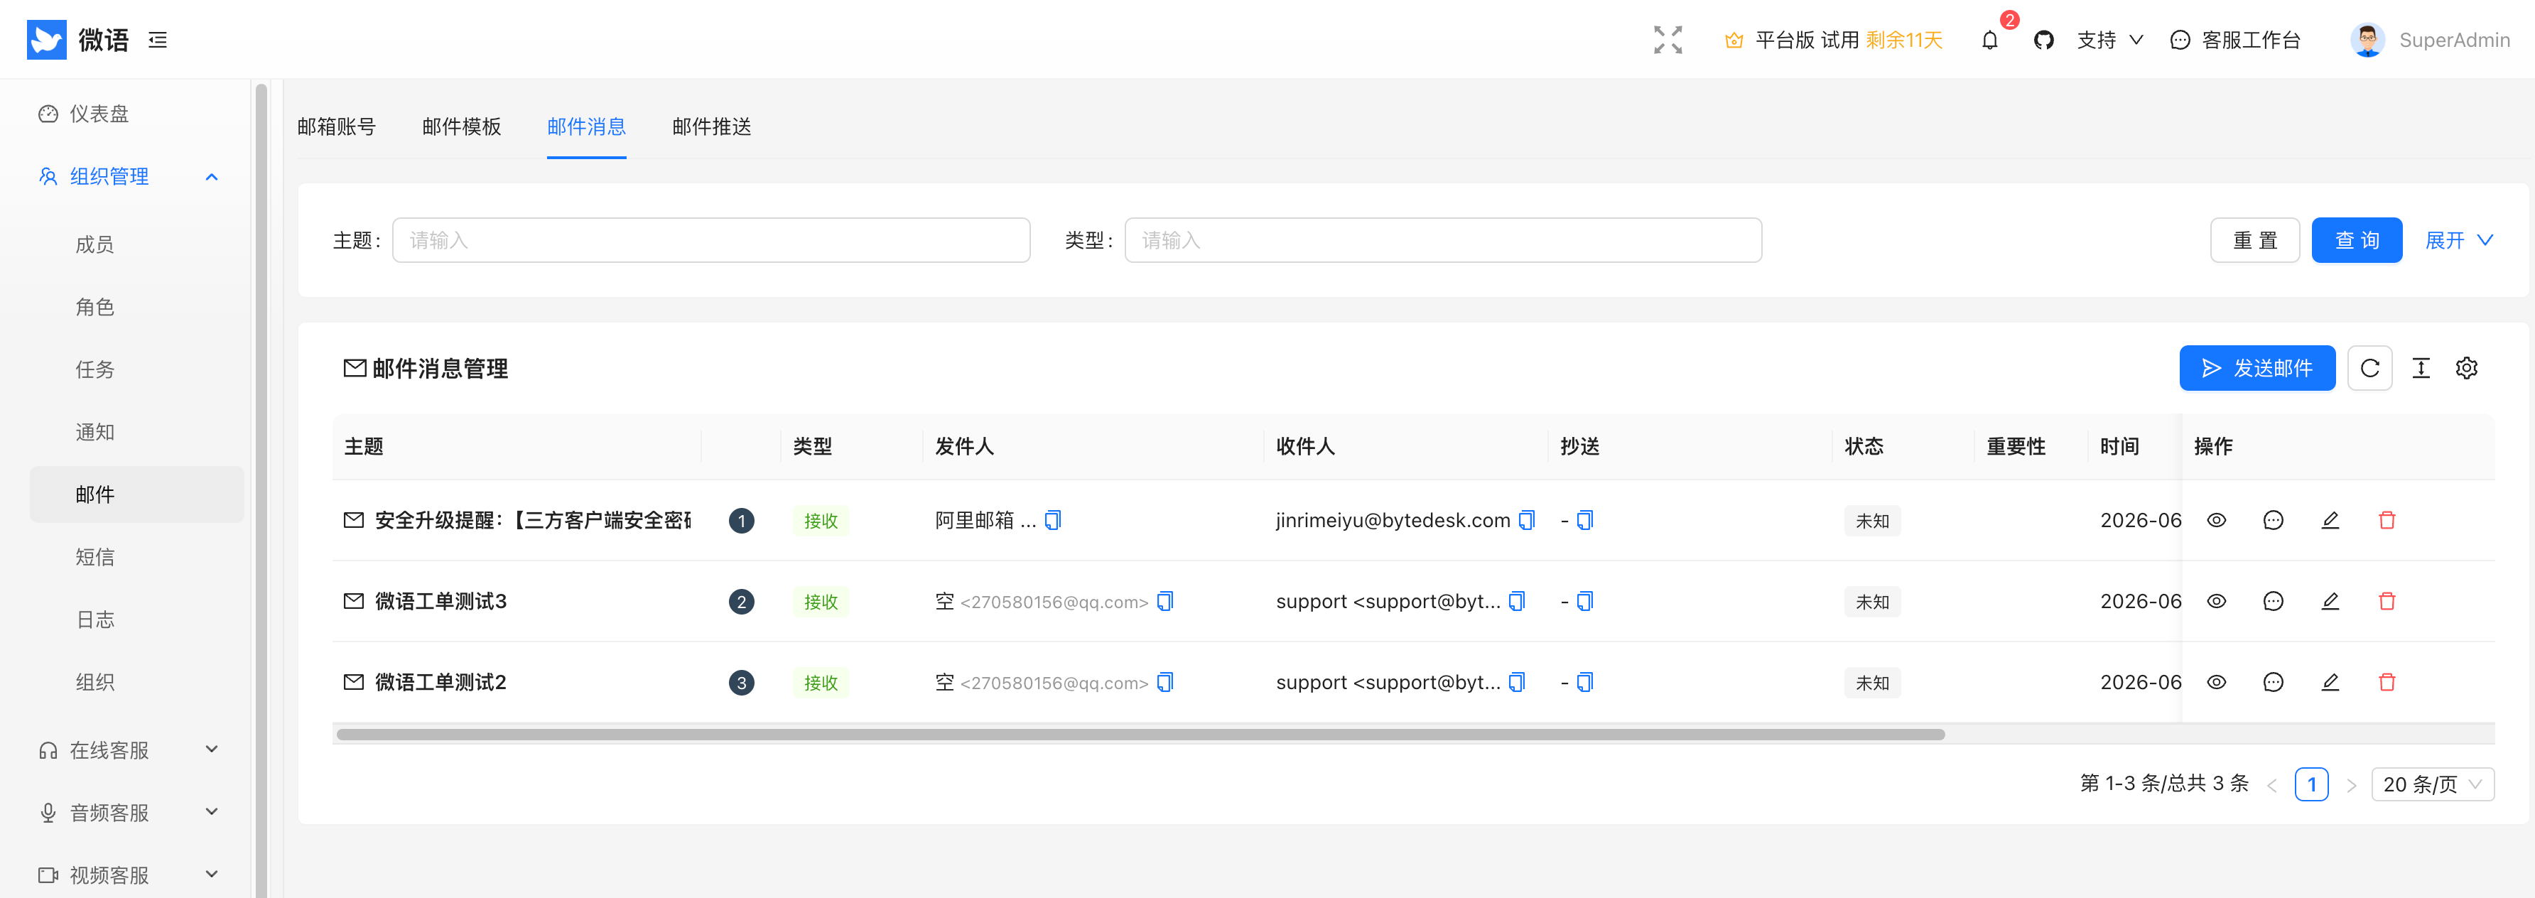Viewport: 2535px width, 898px height.
Task: Focus the 类型 search input
Action: [1443, 240]
